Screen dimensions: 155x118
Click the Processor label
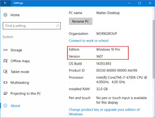pyautogui.click(x=76, y=77)
